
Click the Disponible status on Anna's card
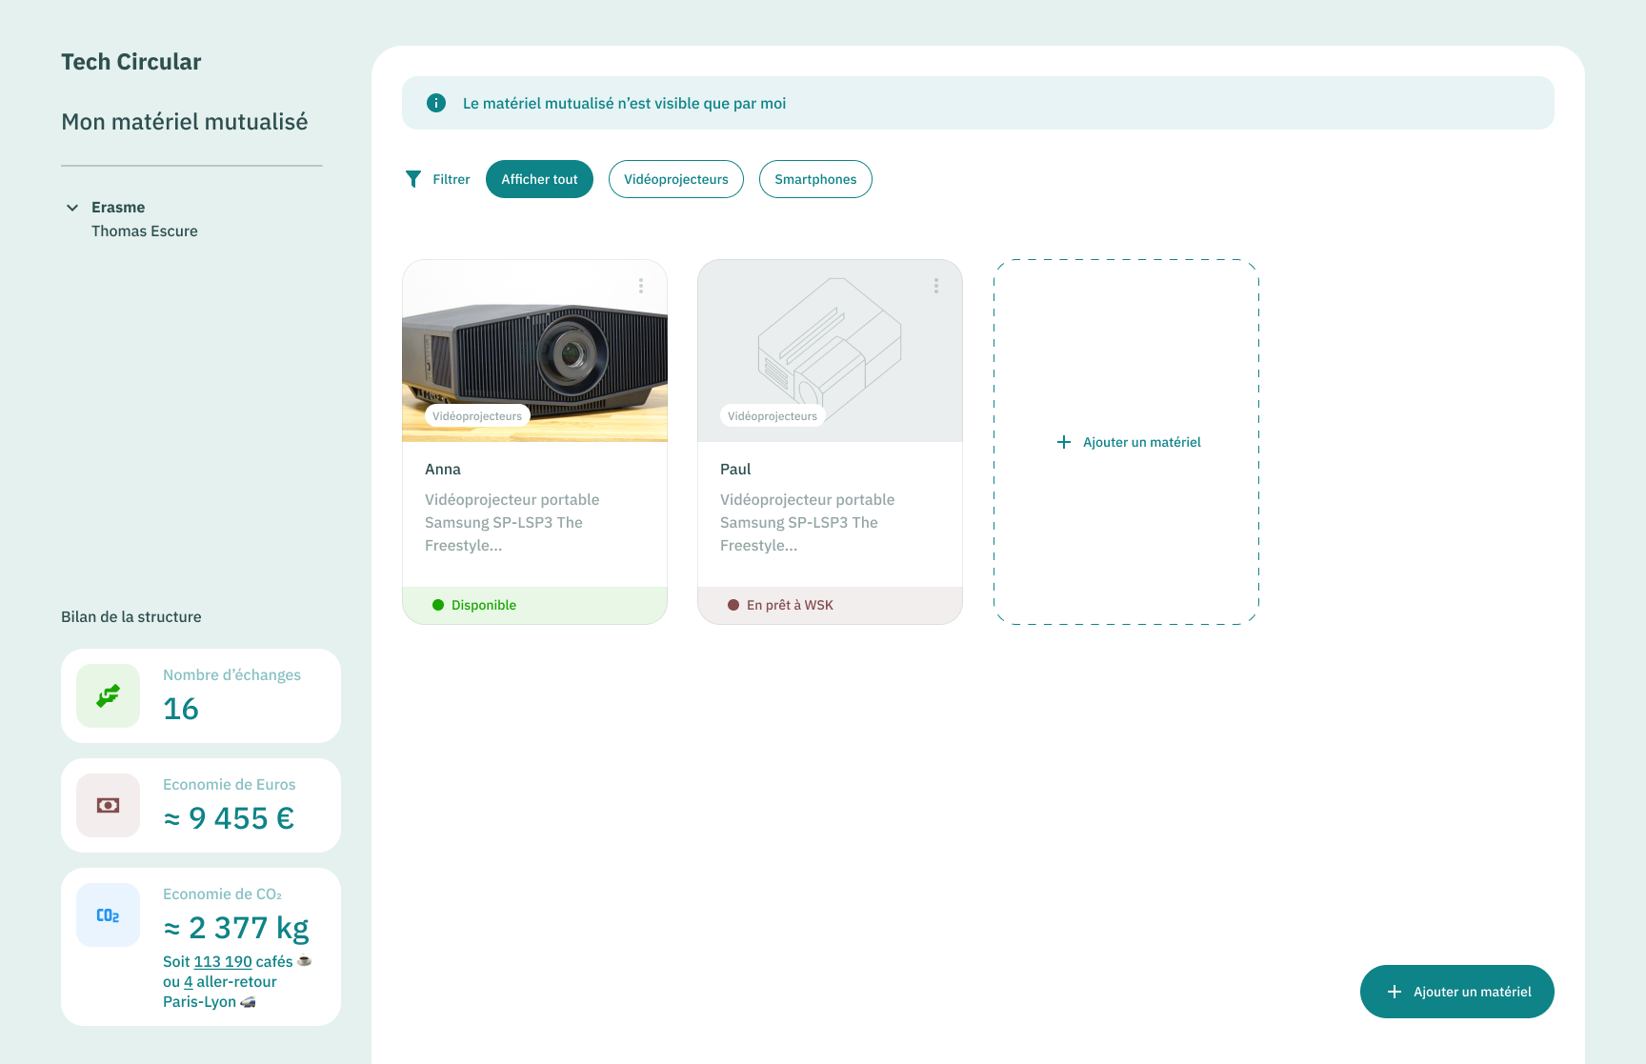pyautogui.click(x=483, y=605)
